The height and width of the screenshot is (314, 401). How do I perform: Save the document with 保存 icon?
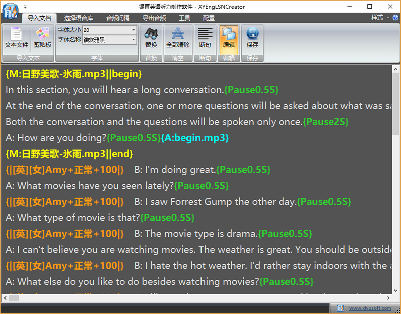pos(252,38)
